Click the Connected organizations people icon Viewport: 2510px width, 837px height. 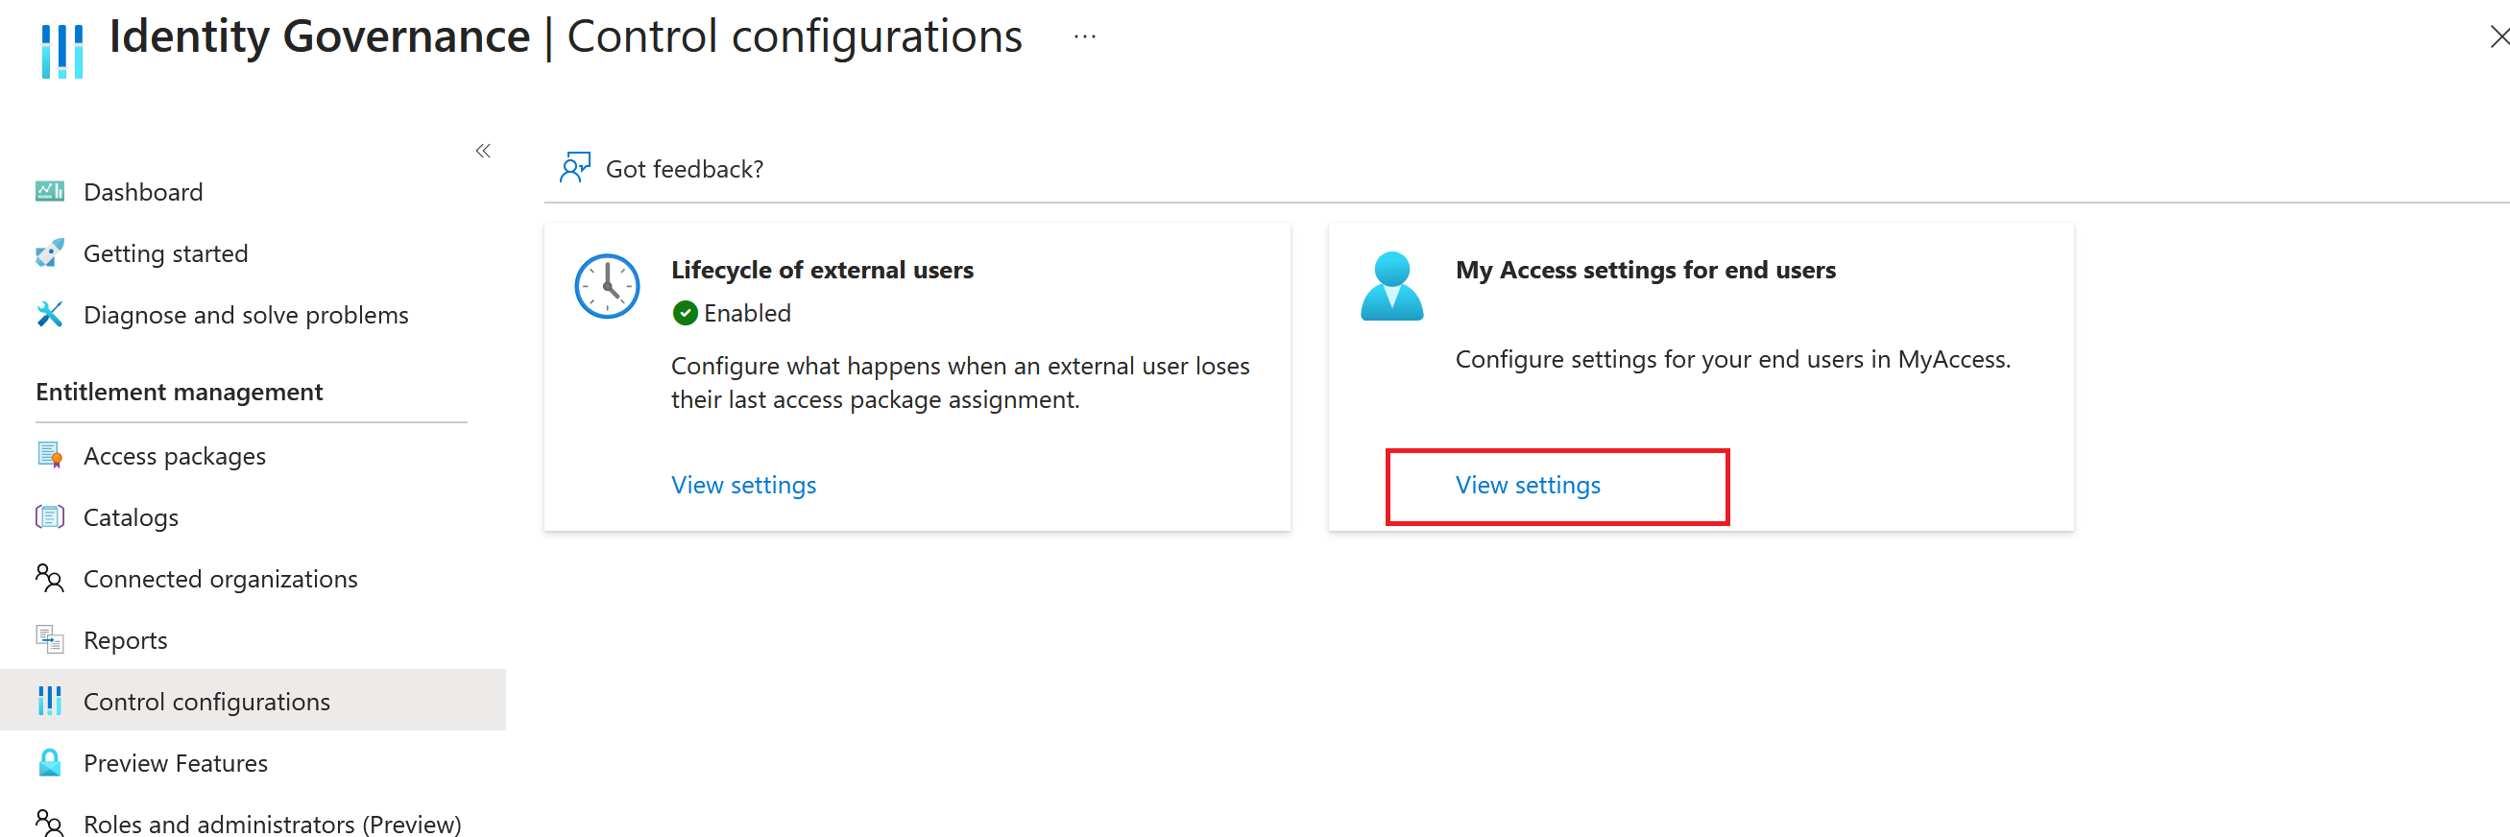50,578
